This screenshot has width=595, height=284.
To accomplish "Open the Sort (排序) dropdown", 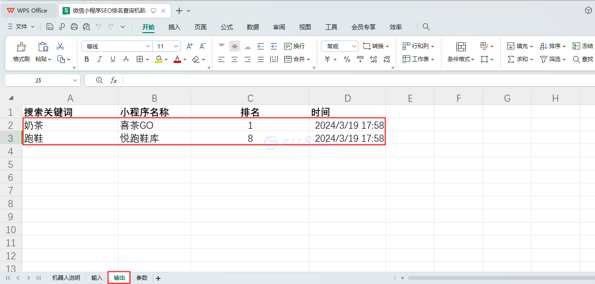I will coord(553,46).
